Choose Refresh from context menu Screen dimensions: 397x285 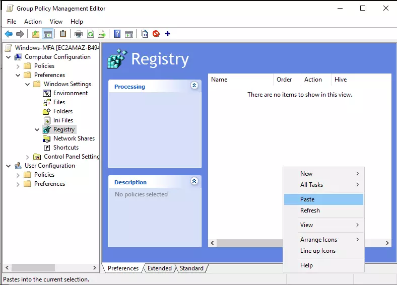tap(323, 210)
